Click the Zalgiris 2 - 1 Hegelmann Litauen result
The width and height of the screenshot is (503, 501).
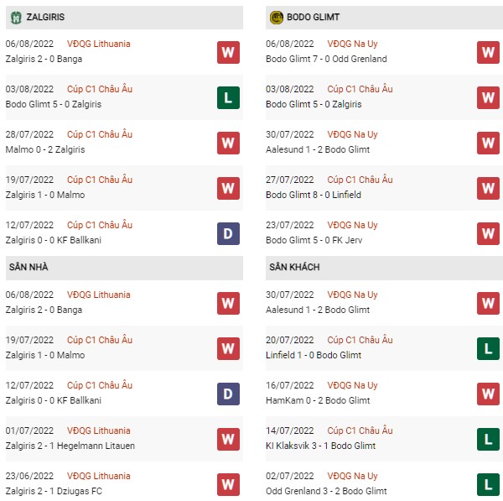[x=70, y=446]
